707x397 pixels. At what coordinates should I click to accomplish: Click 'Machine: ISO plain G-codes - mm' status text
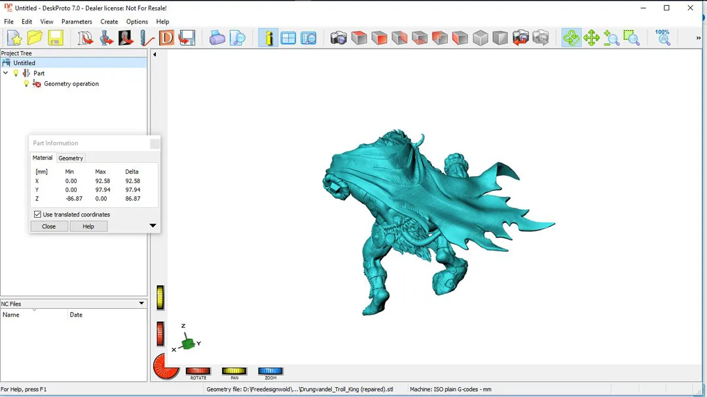(x=450, y=389)
